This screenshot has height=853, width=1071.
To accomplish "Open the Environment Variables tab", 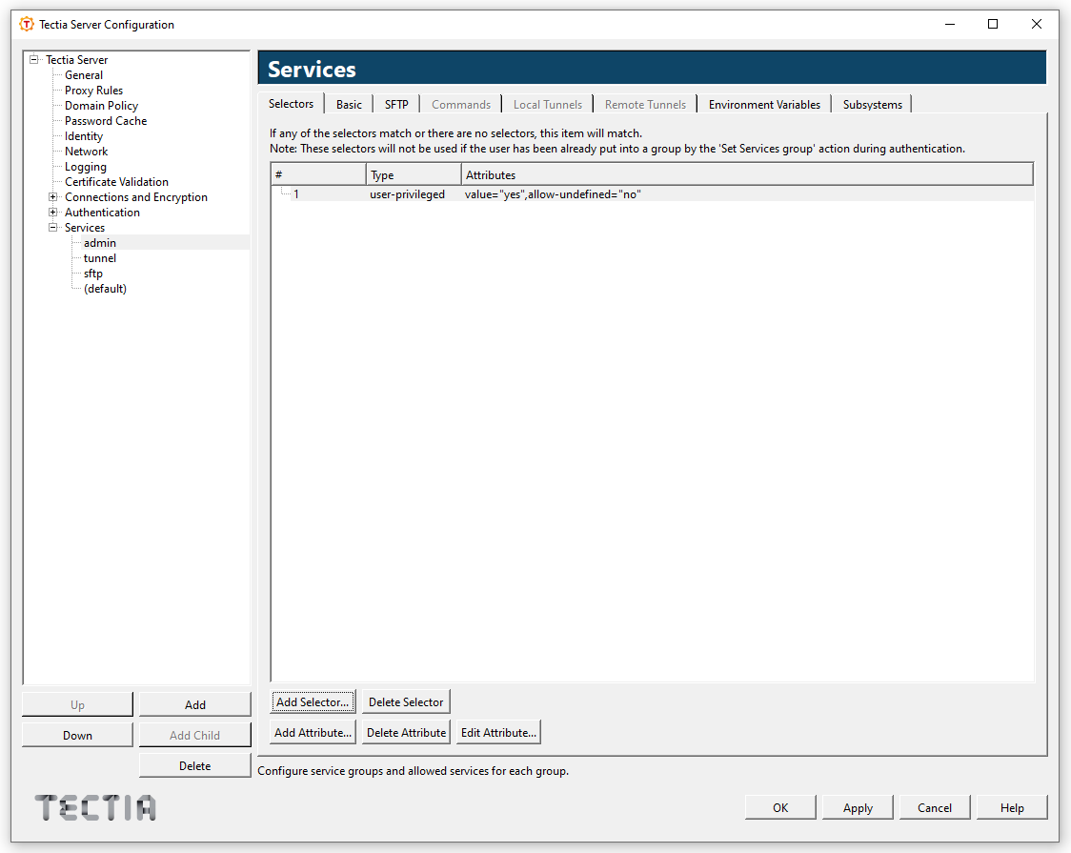I will tap(764, 105).
